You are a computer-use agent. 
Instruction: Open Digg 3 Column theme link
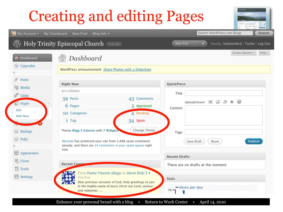(83, 130)
